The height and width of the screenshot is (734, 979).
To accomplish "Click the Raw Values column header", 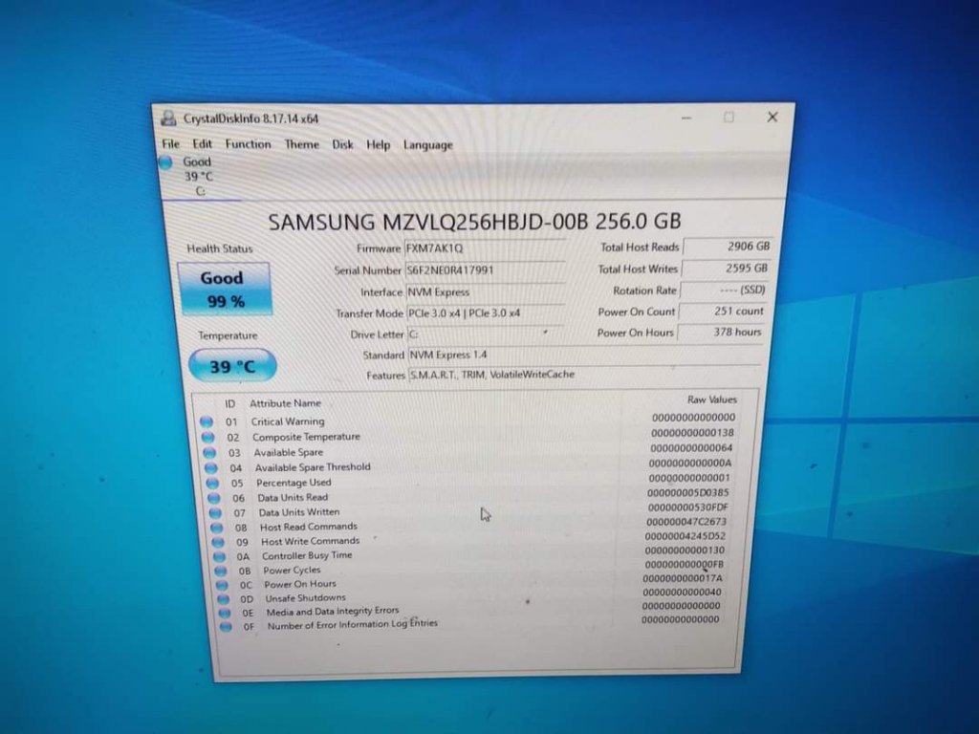I will (x=711, y=399).
